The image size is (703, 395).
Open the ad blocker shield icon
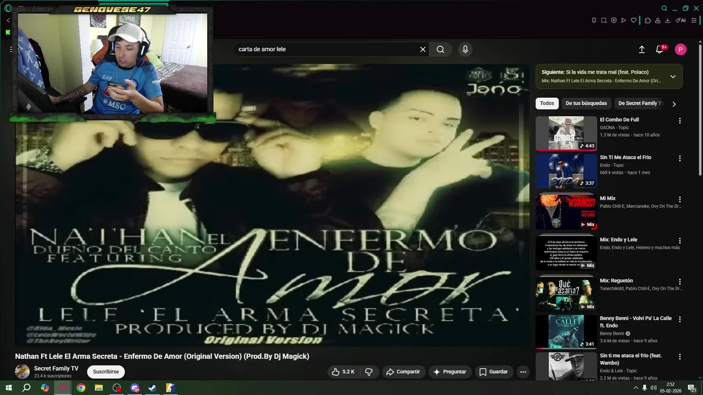click(x=613, y=20)
